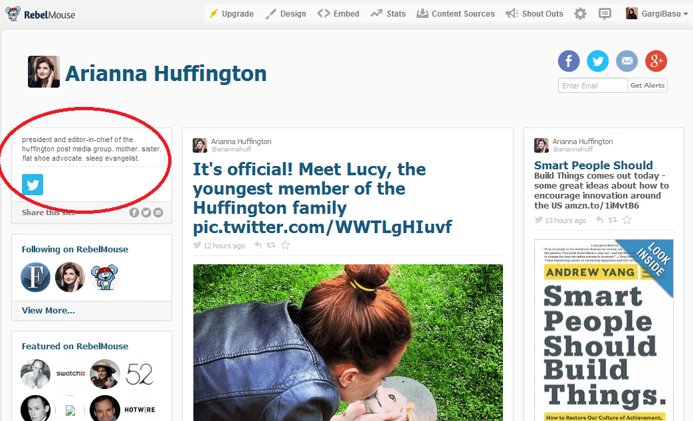The height and width of the screenshot is (421, 693).
Task: Favorite the Lucy post with the star
Action: coord(286,245)
